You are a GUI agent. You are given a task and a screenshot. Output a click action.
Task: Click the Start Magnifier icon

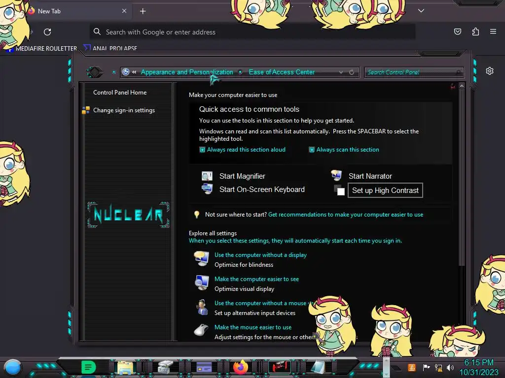click(x=207, y=176)
